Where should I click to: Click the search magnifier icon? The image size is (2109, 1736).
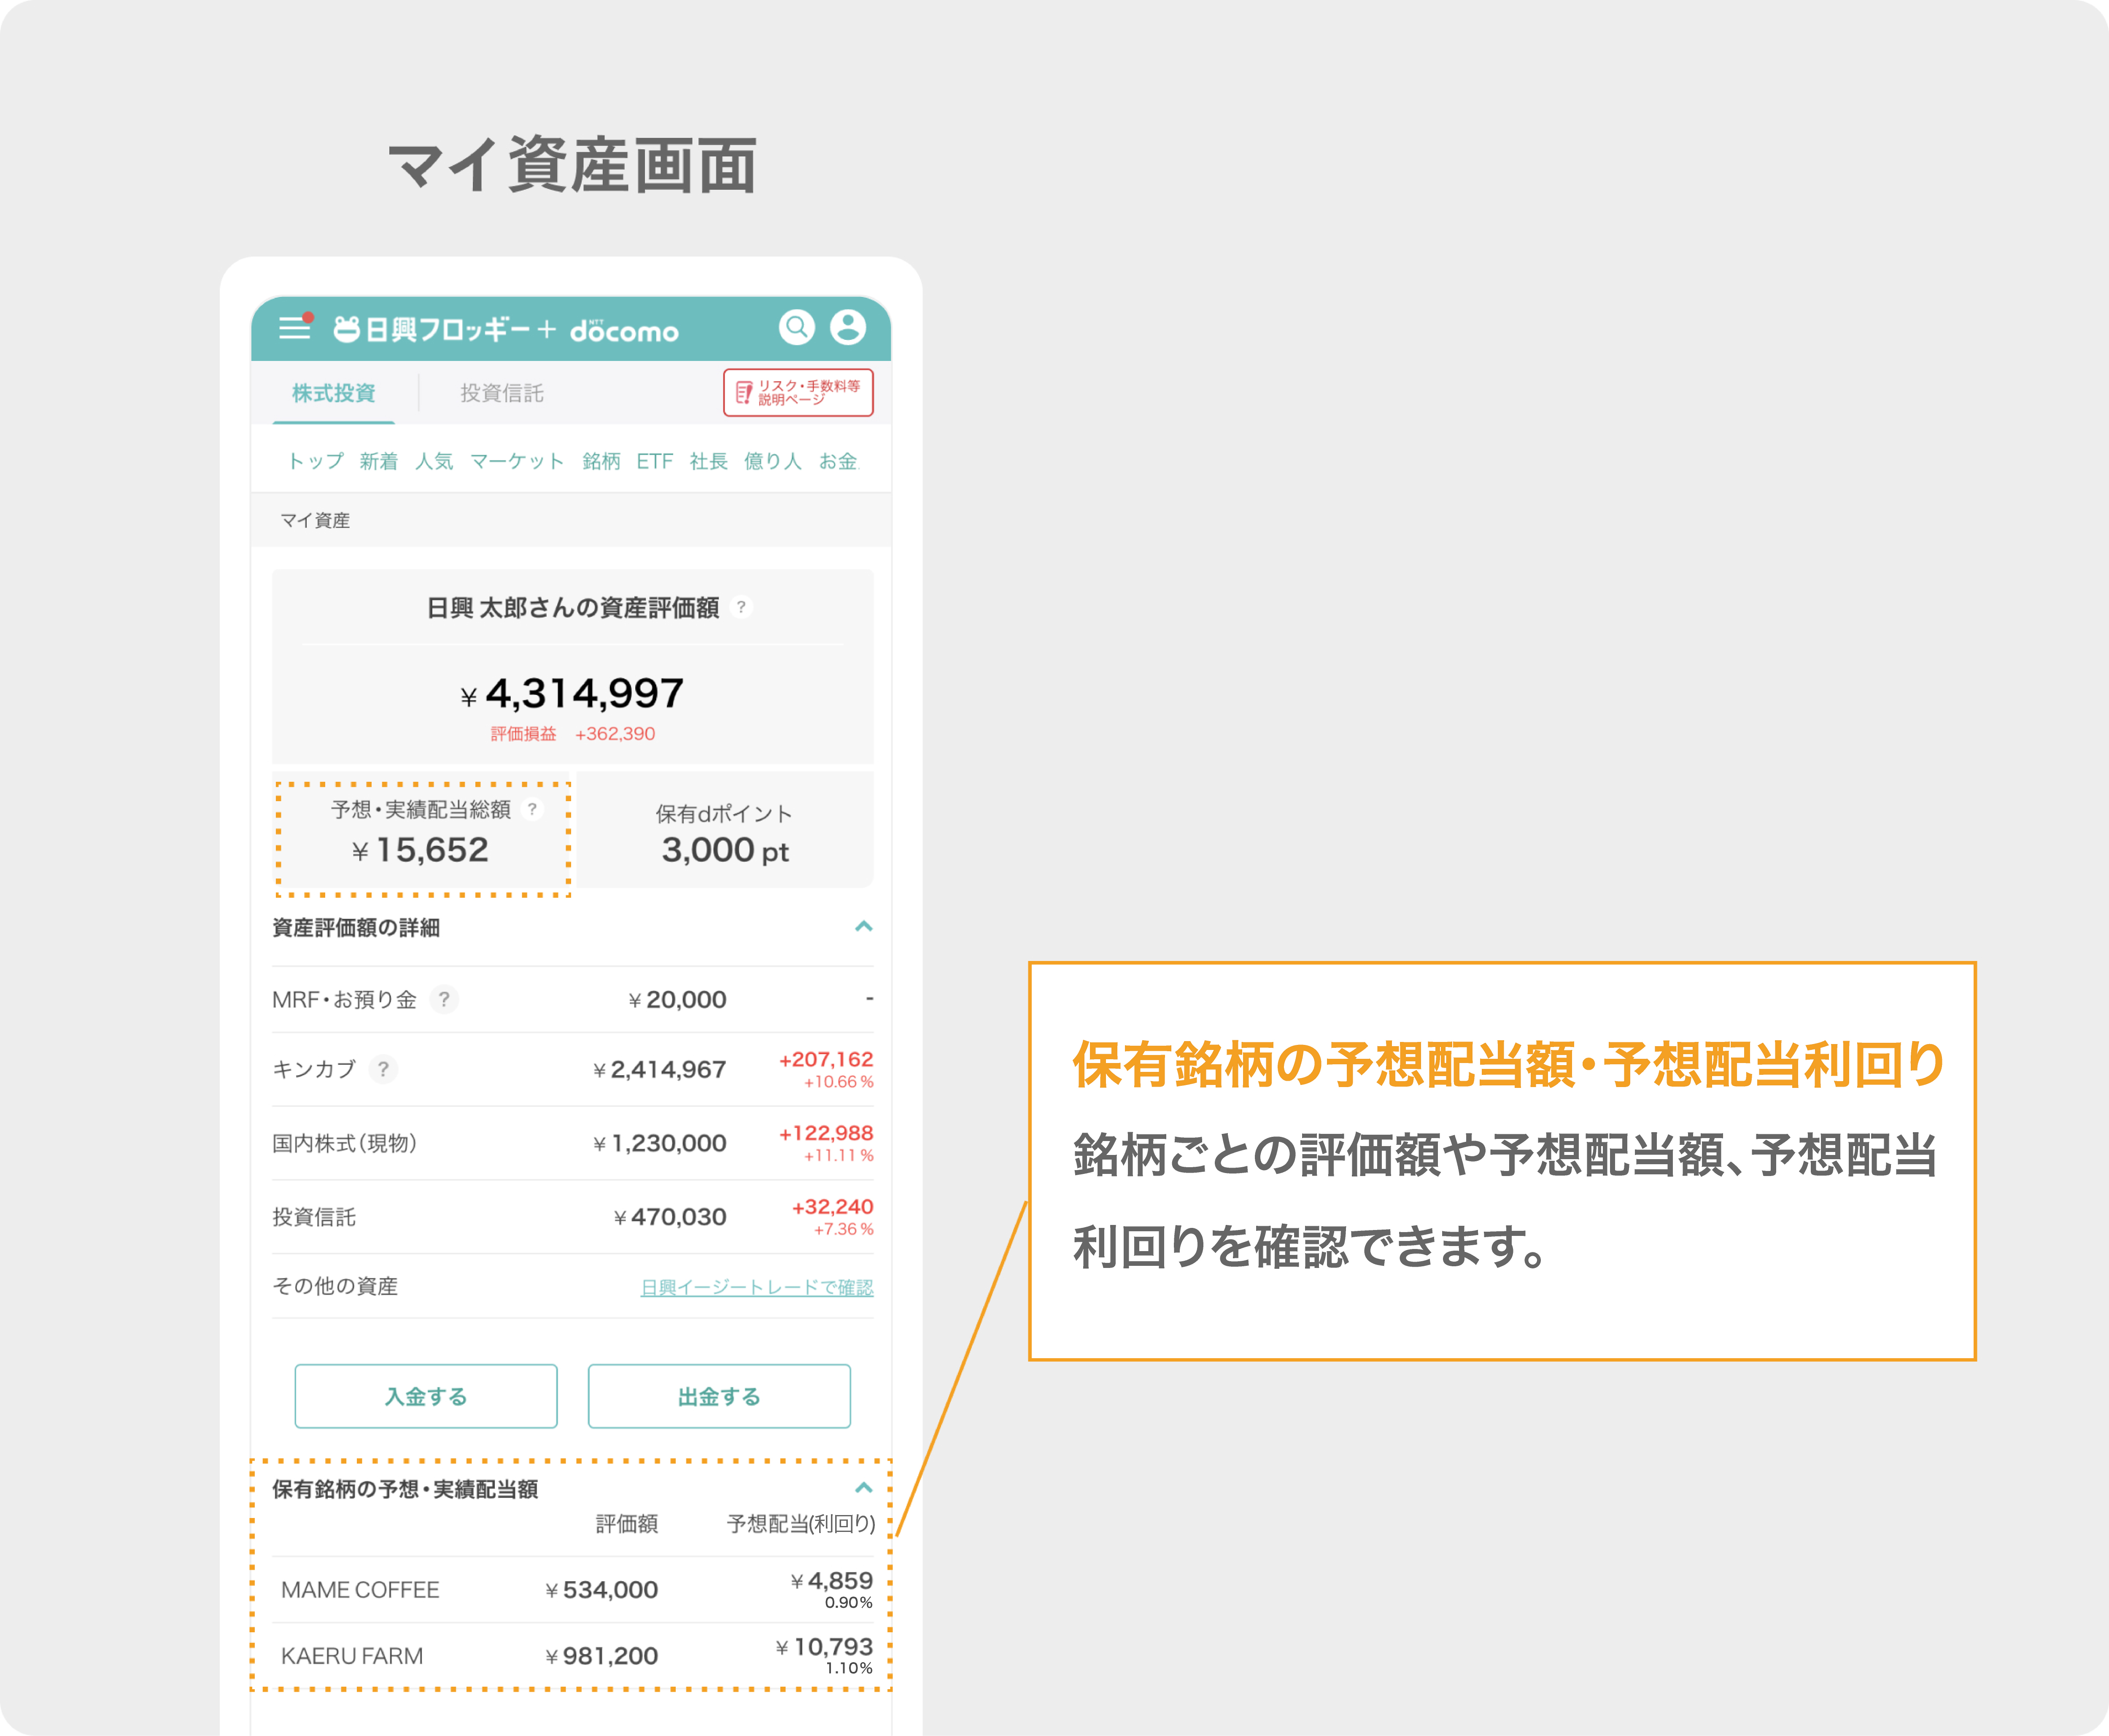tap(796, 327)
